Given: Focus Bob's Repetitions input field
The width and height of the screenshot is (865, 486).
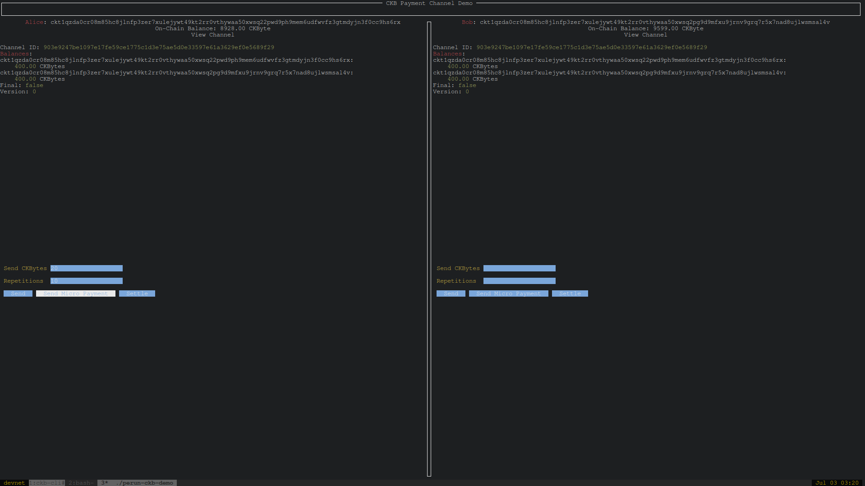Looking at the screenshot, I should [520, 281].
